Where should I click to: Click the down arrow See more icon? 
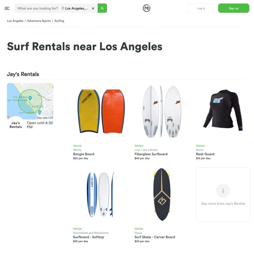point(223,191)
